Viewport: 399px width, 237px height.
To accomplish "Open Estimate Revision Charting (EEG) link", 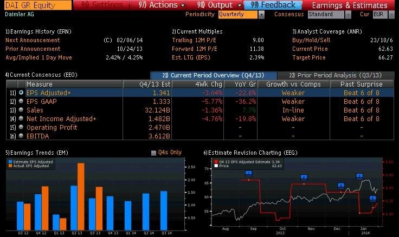I will point(250,153).
